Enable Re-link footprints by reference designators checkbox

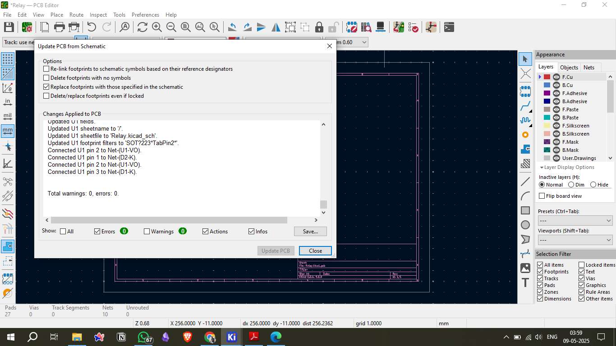pyautogui.click(x=46, y=69)
